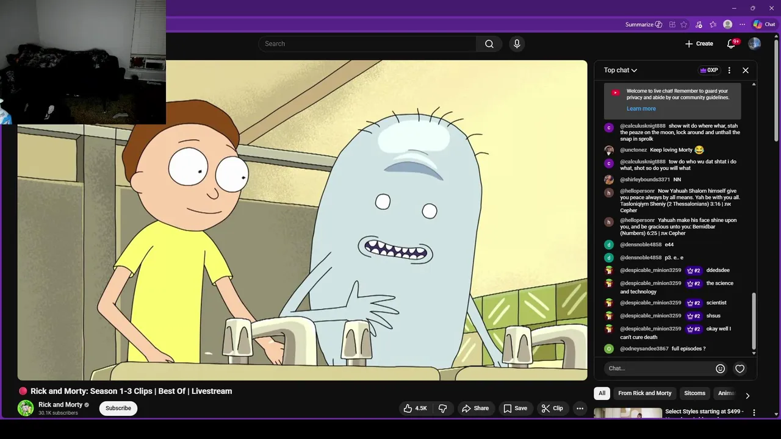The height and width of the screenshot is (439, 781).
Task: Click Summarize in the browser toolbar
Action: (644, 24)
